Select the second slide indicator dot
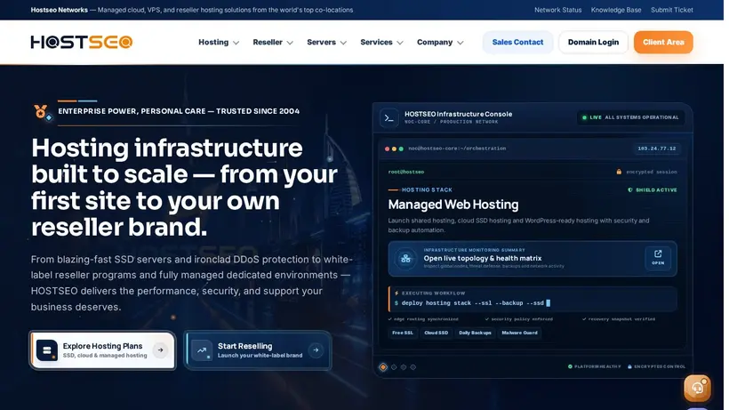Image resolution: width=729 pixels, height=410 pixels. 394,367
